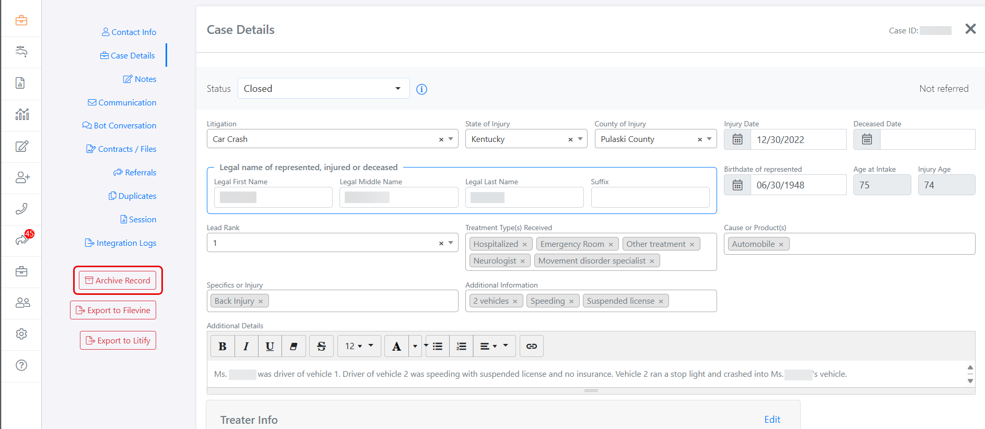The image size is (985, 429).
Task: Open the Contracts / Files section
Action: [x=122, y=149]
